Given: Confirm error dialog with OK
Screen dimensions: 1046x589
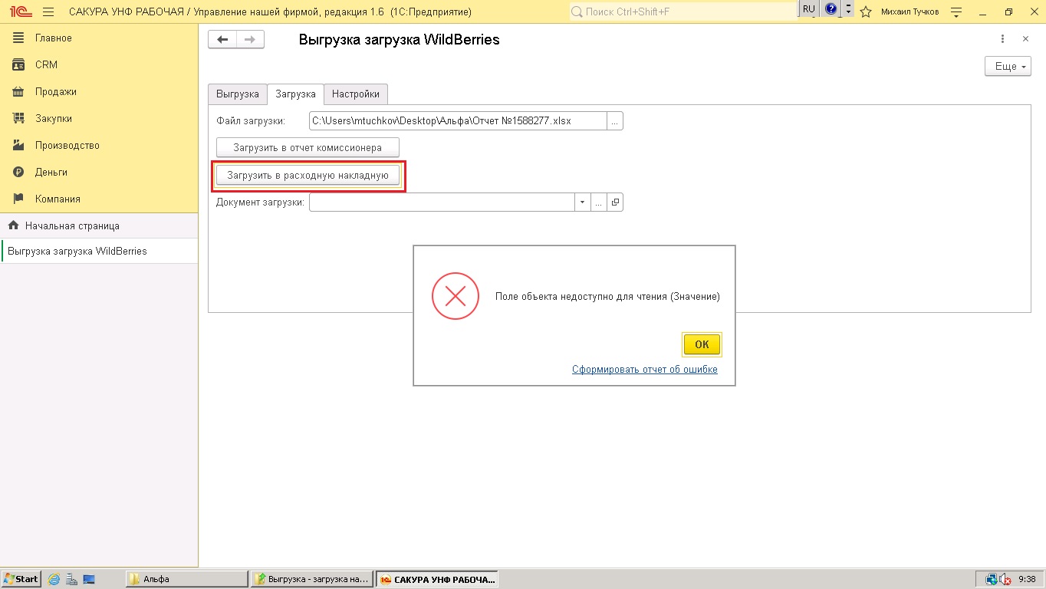Looking at the screenshot, I should click(702, 344).
